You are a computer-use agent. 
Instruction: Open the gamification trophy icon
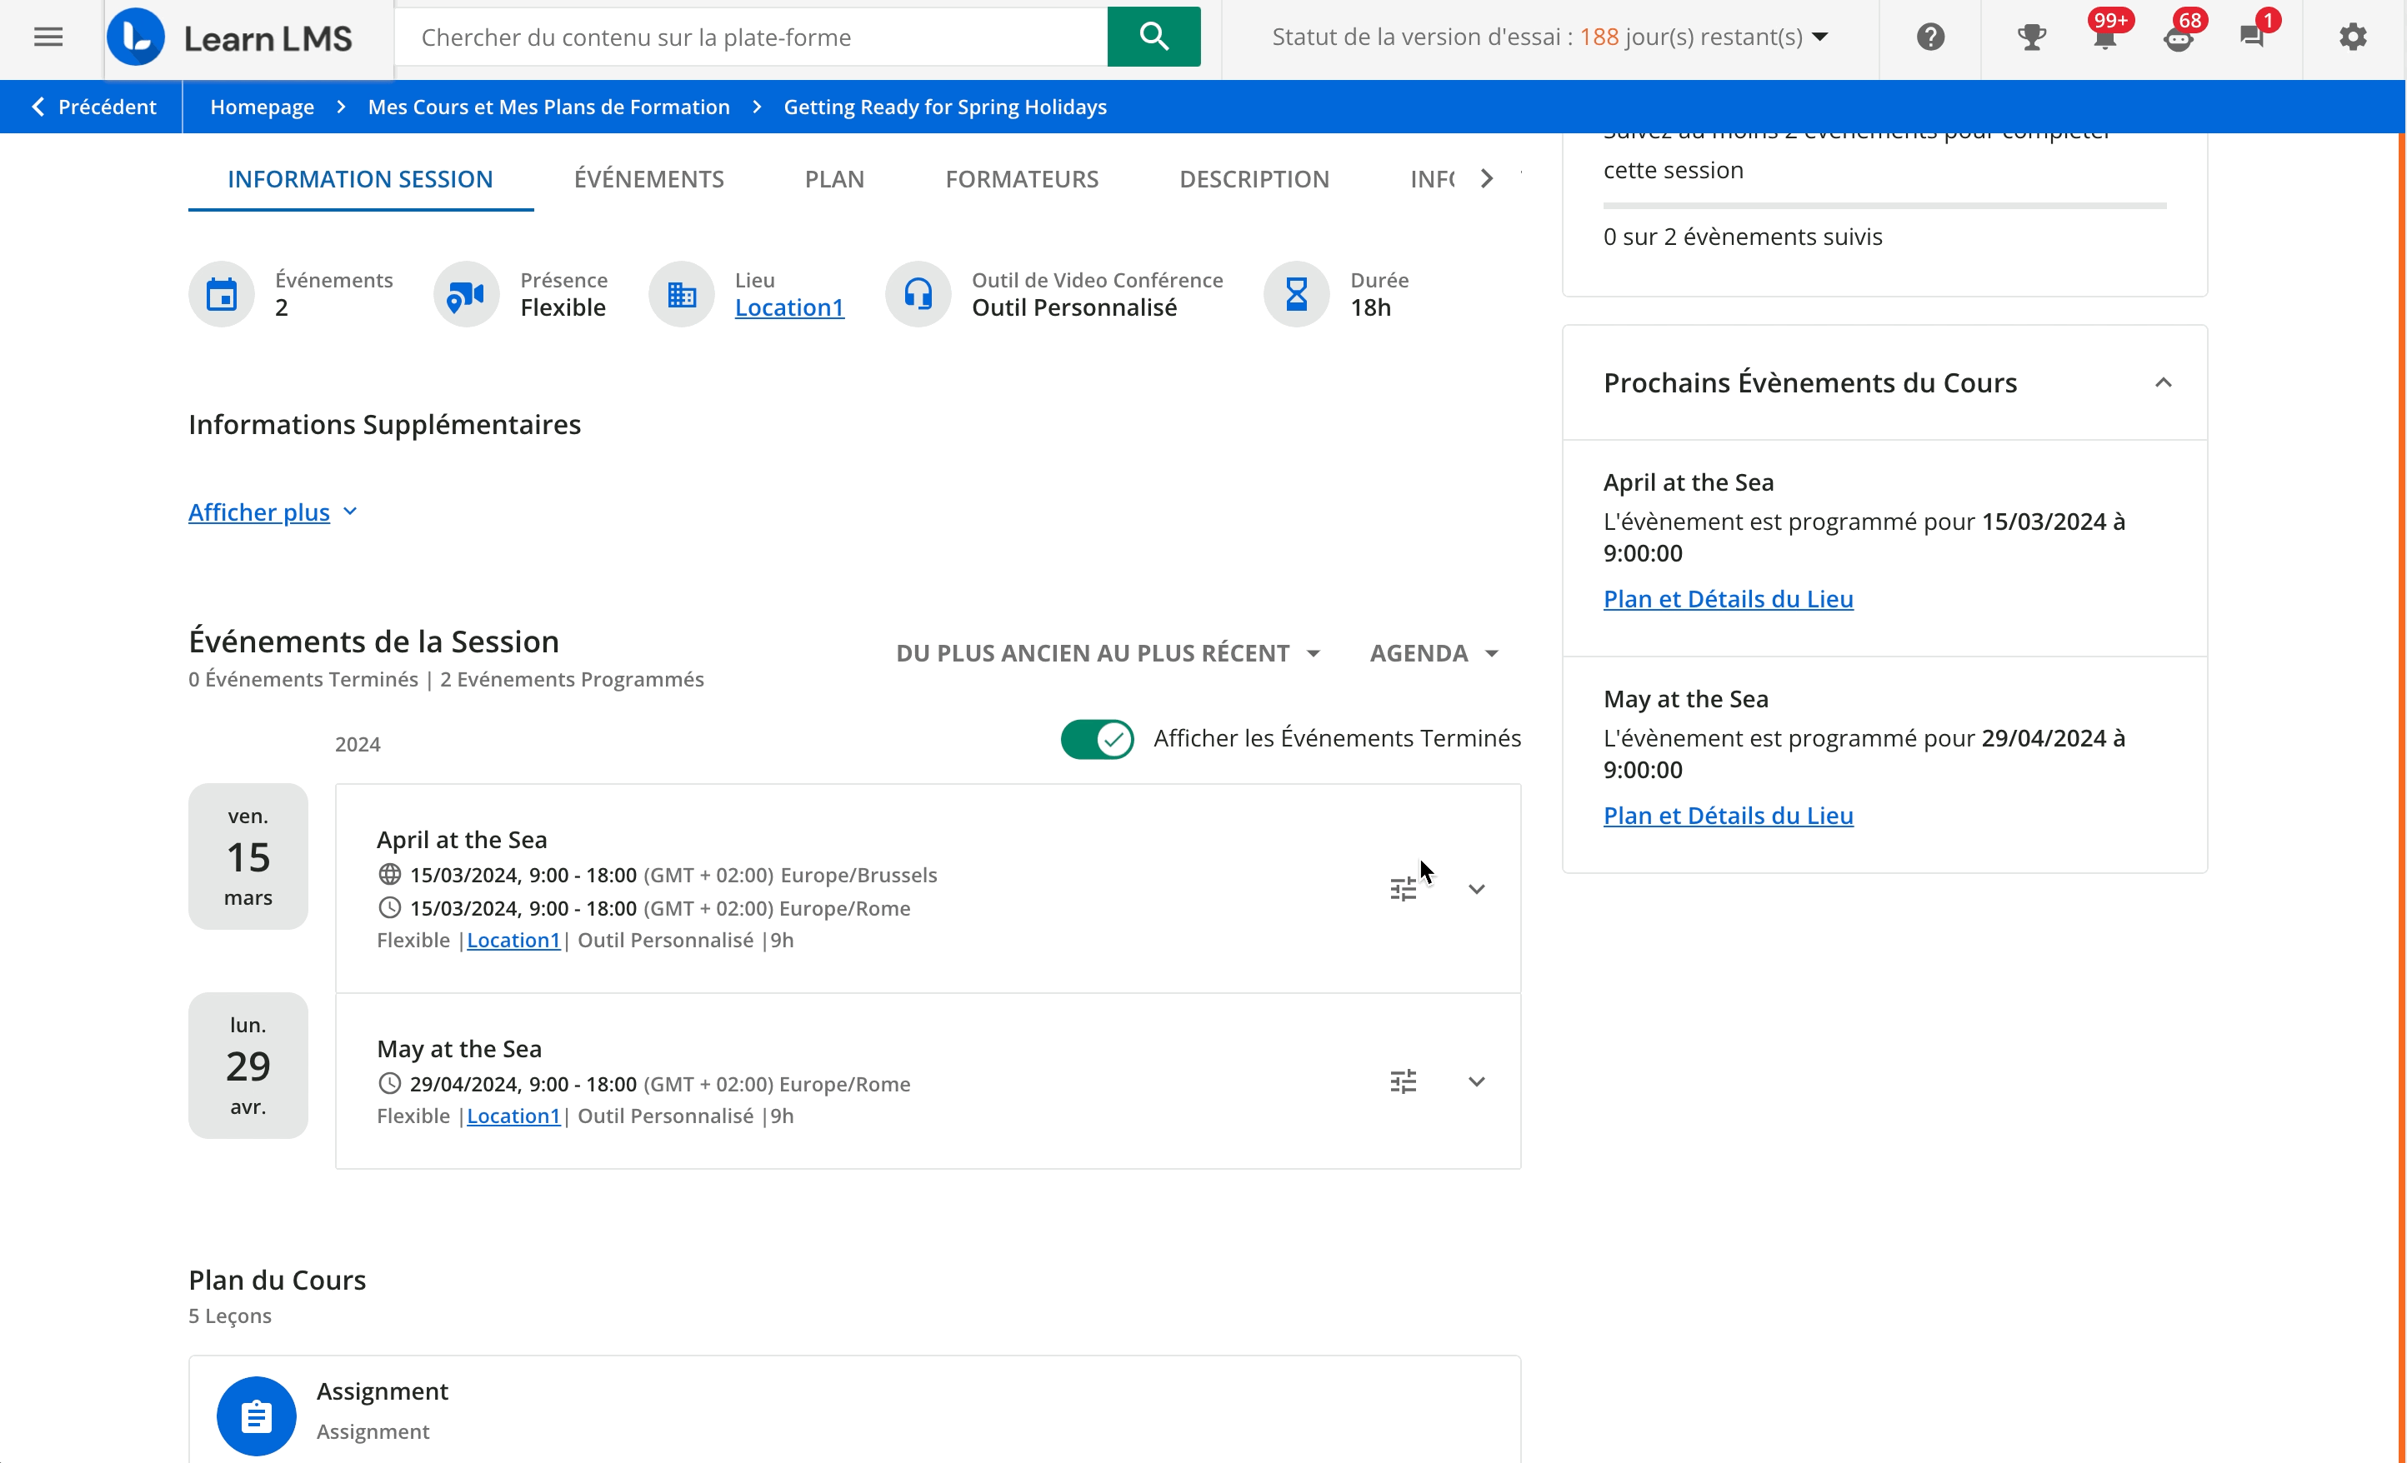[x=2032, y=37]
